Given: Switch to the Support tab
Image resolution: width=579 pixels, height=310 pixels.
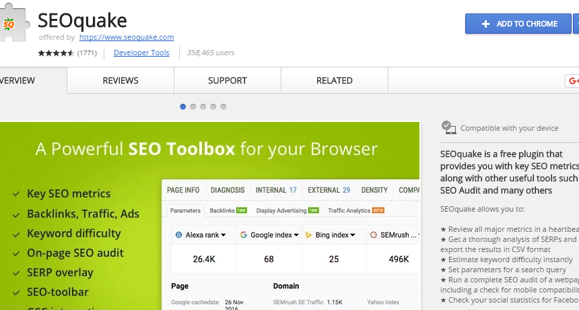Looking at the screenshot, I should (228, 80).
